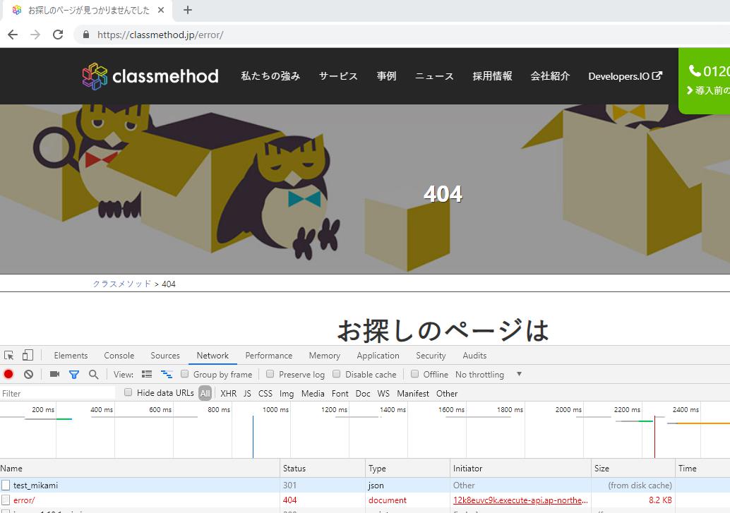Switch to the Console panel

point(119,355)
